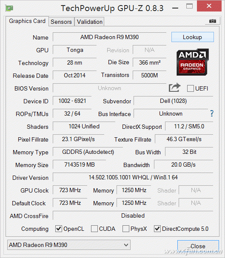This screenshot has width=225, height=258.
Task: Click the BIOS export share icon
Action: (174, 88)
